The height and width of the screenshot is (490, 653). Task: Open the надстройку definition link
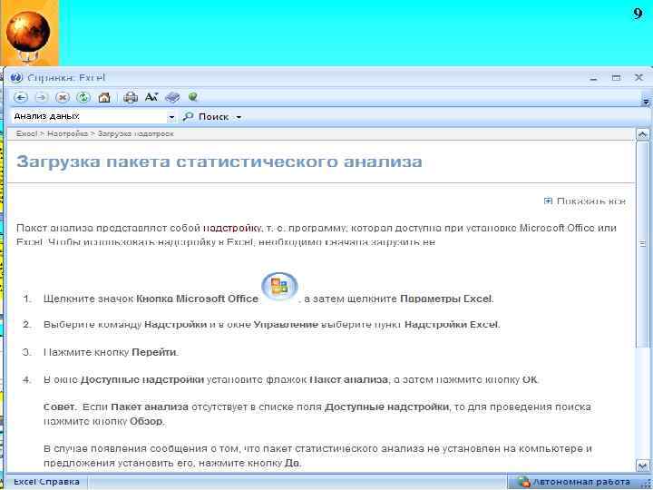point(232,229)
